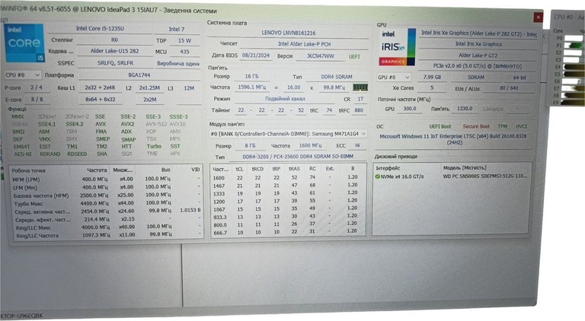Collapse arrow next to the GPU name field

click(x=544, y=37)
